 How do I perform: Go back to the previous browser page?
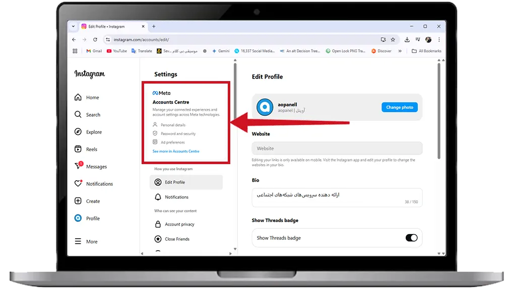[x=74, y=39]
